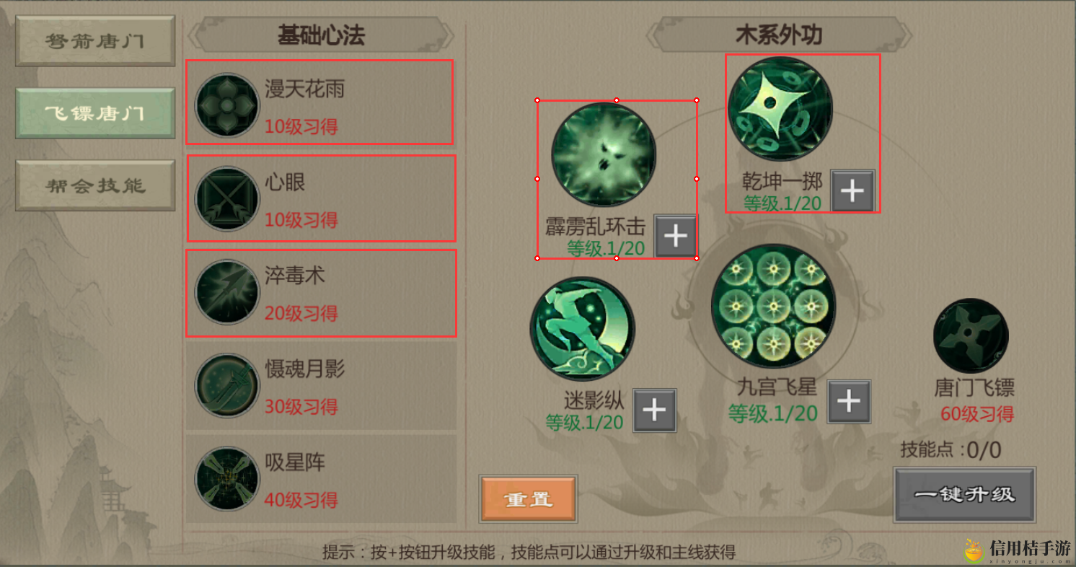Select the 40级习得 吸星阵 list row
This screenshot has width=1076, height=567.
(x=322, y=479)
